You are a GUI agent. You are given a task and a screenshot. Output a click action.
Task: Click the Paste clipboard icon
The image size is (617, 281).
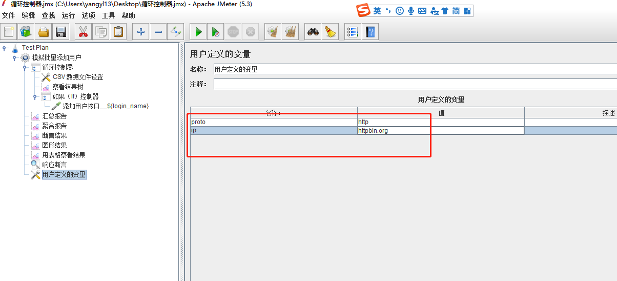click(118, 32)
